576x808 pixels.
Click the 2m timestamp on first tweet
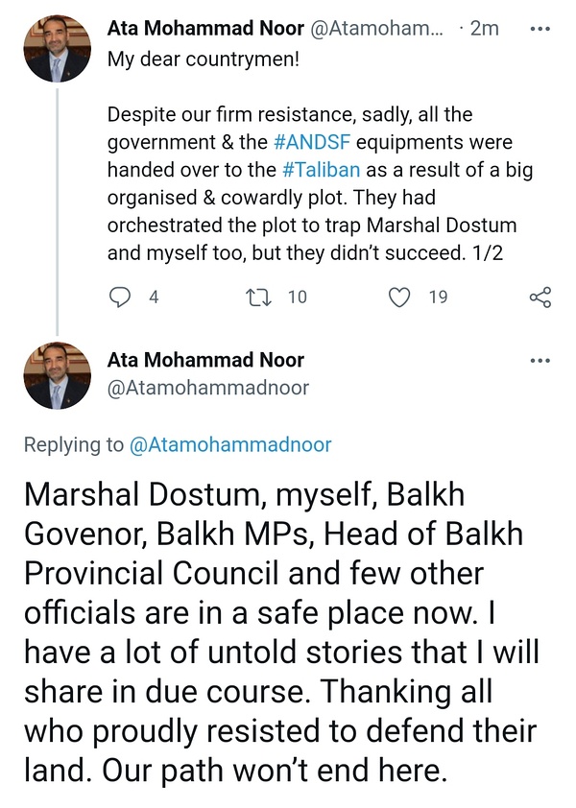pos(485,29)
